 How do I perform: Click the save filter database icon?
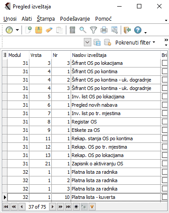(97, 42)
